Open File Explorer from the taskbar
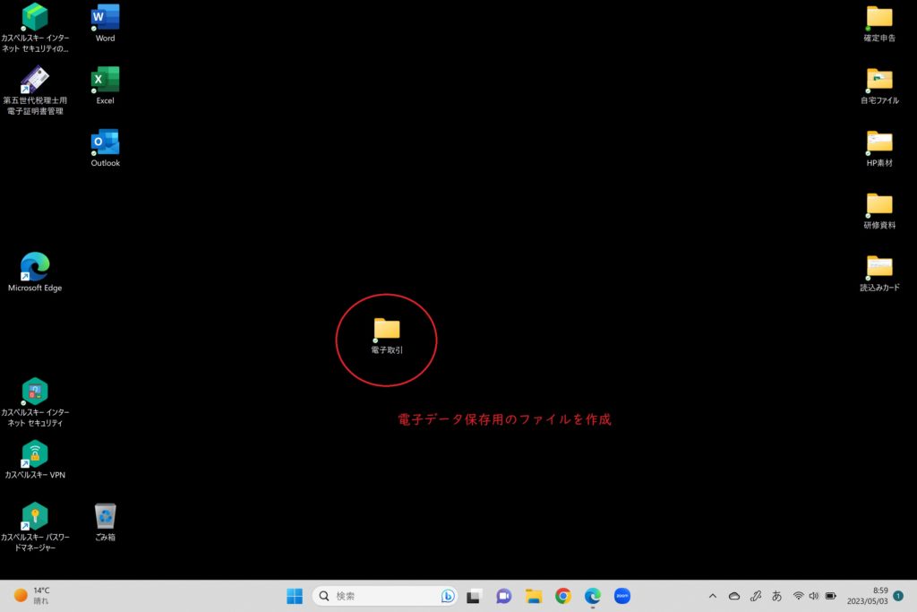 534,596
